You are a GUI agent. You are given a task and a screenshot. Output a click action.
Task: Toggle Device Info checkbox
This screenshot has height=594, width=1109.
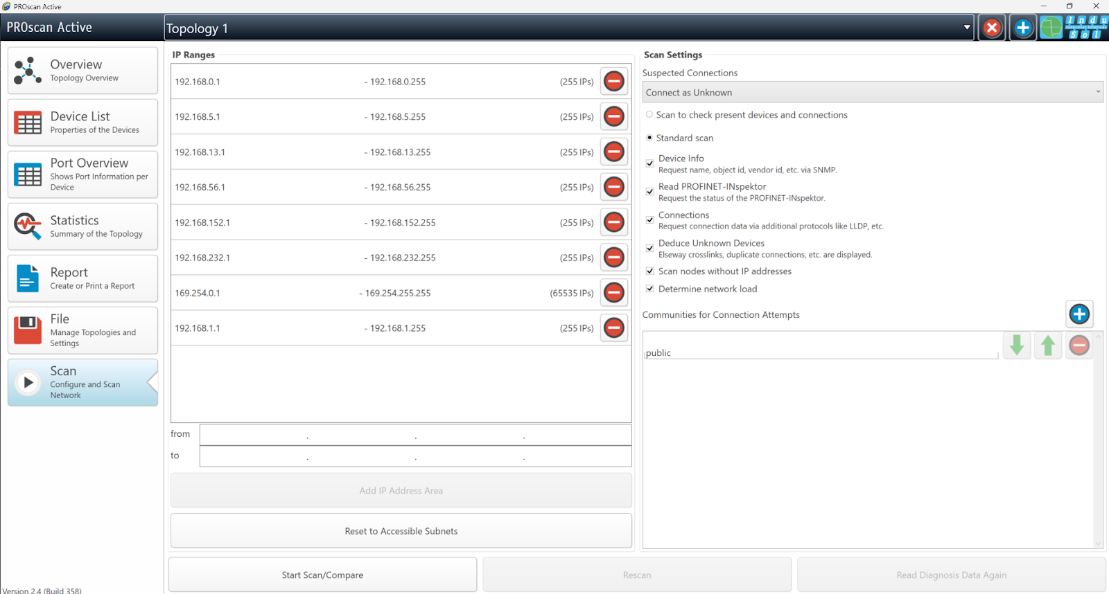(650, 163)
